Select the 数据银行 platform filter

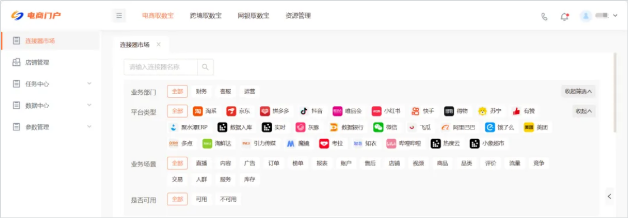pyautogui.click(x=347, y=127)
